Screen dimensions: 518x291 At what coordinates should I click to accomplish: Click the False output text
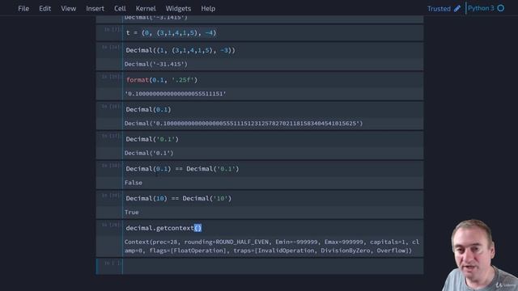[x=134, y=183]
